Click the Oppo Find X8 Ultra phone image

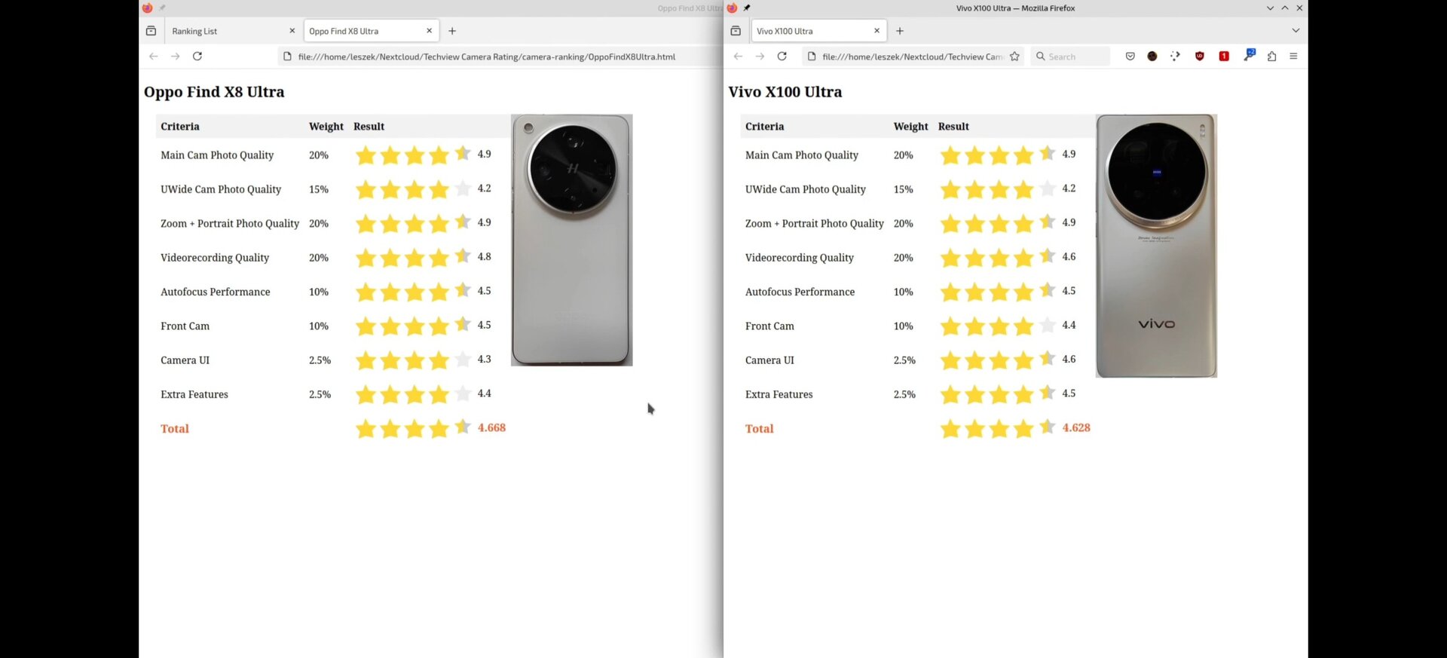pos(571,240)
